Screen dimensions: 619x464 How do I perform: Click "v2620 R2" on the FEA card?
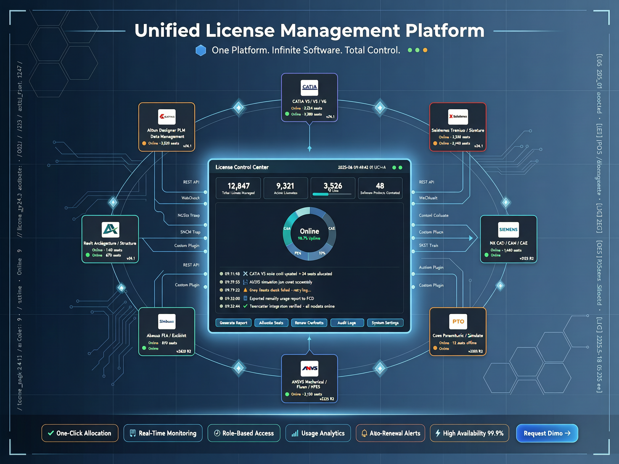184,351
